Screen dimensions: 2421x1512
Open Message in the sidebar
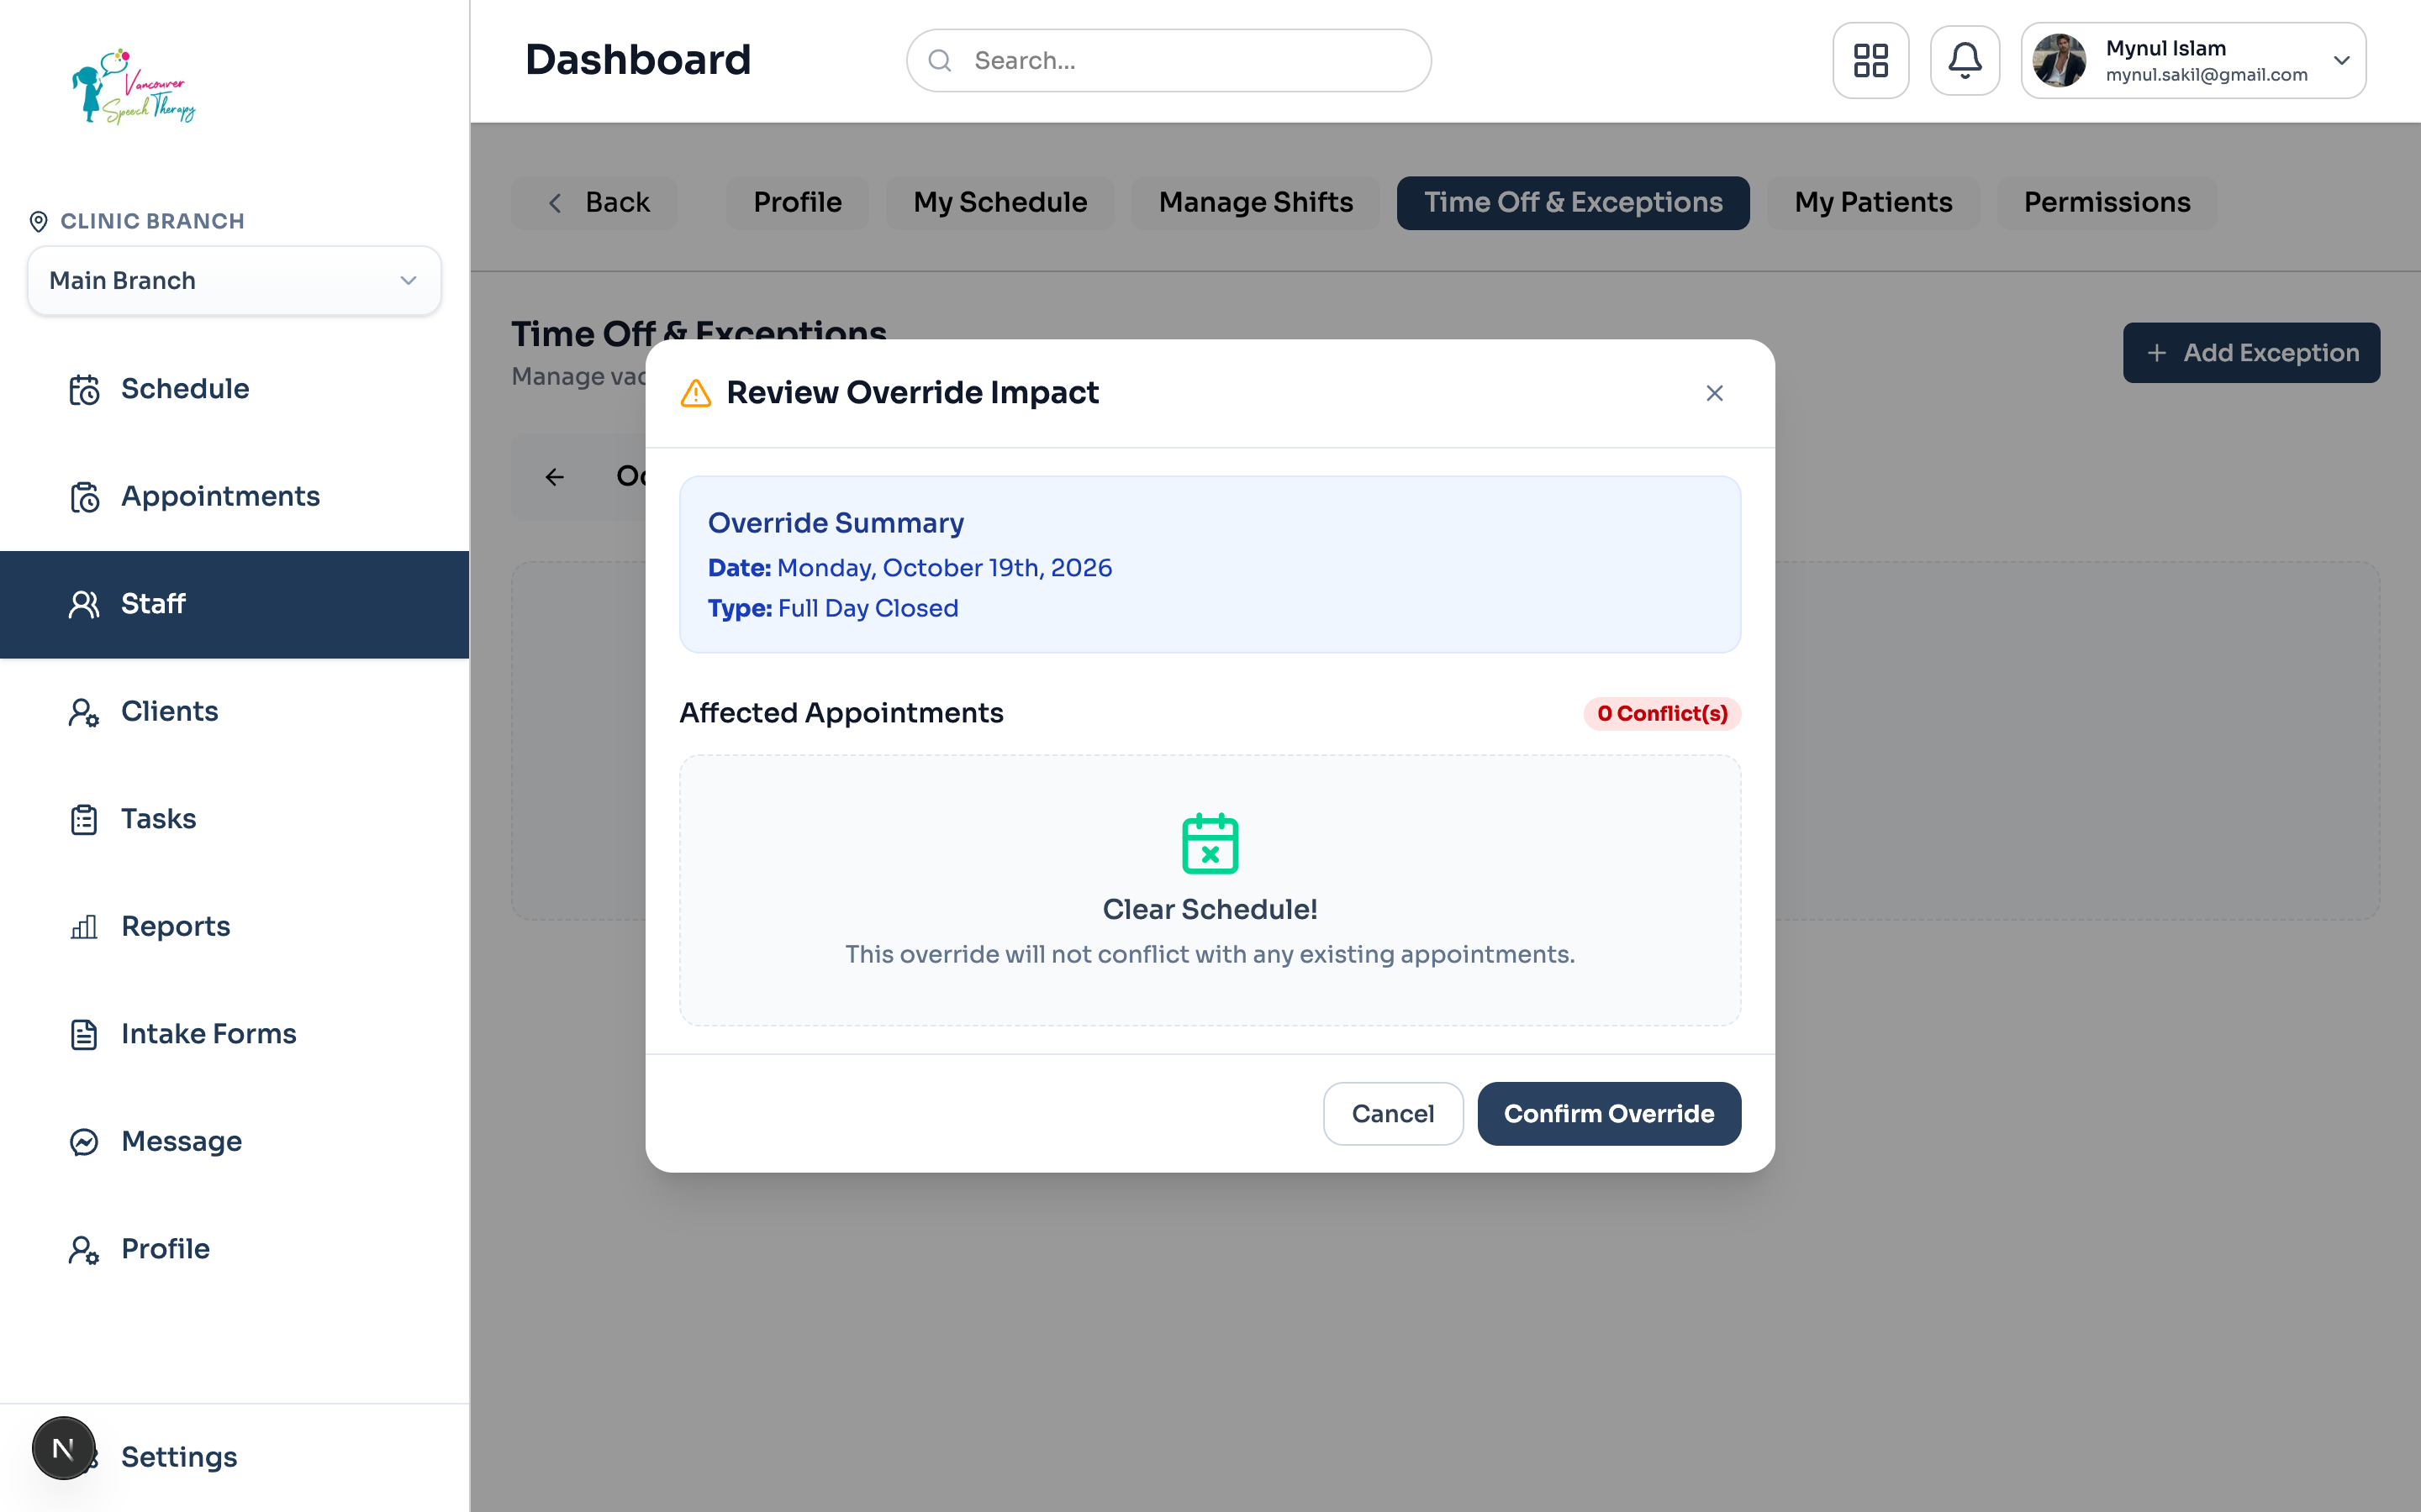pyautogui.click(x=234, y=1142)
